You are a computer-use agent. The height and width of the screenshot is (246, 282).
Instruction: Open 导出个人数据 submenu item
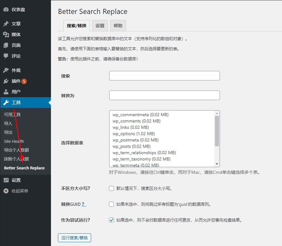click(16, 150)
